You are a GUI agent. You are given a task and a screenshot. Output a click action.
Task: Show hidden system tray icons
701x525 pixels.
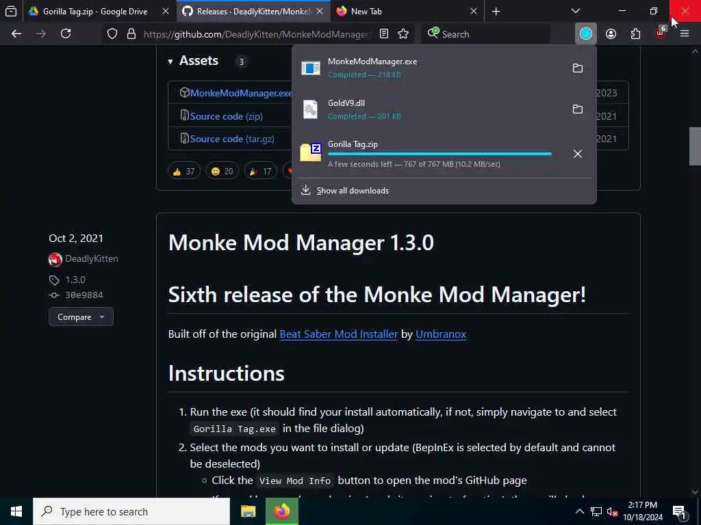579,511
